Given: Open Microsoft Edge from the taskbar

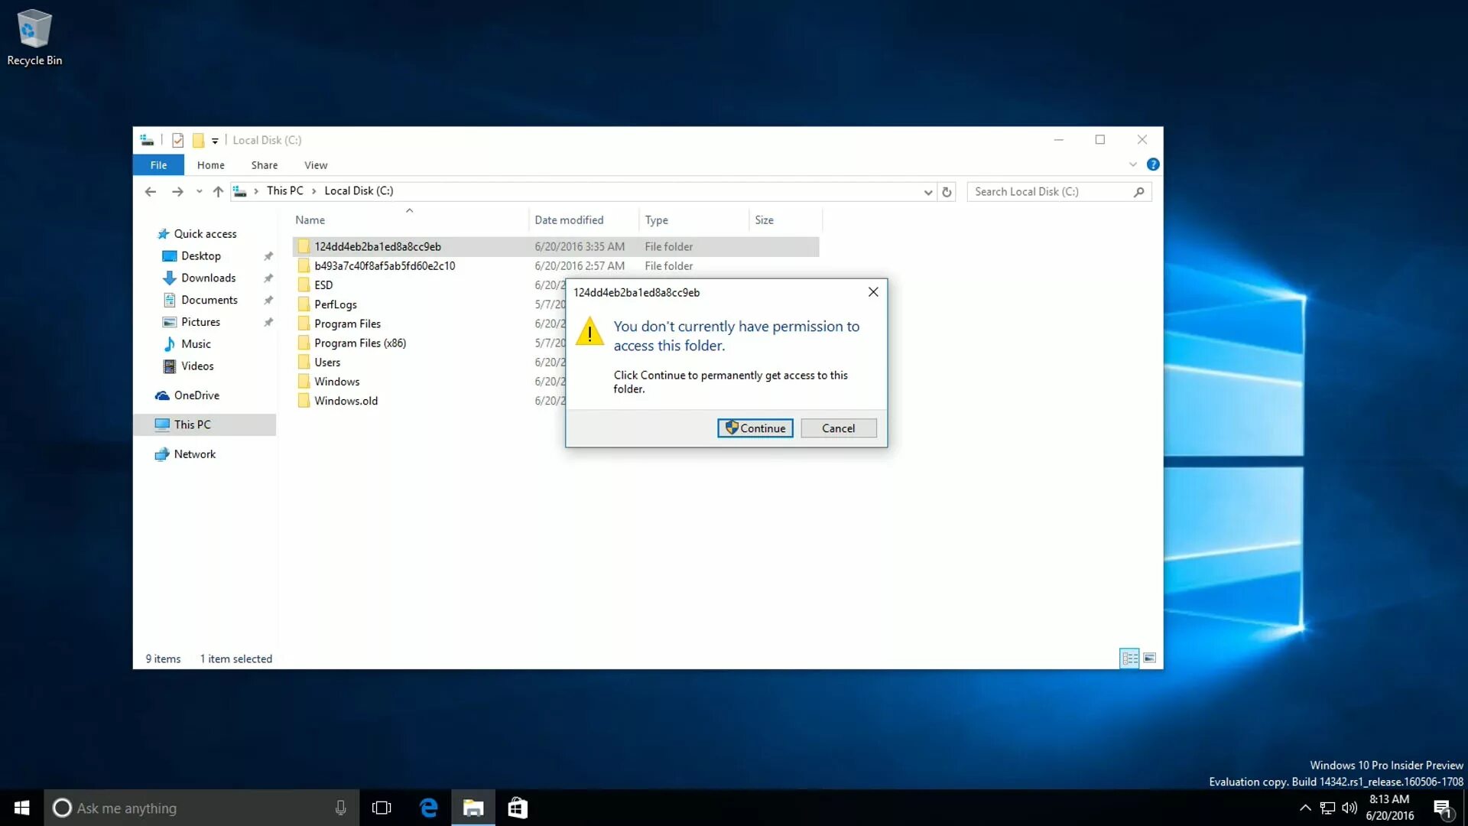Looking at the screenshot, I should click(x=429, y=808).
